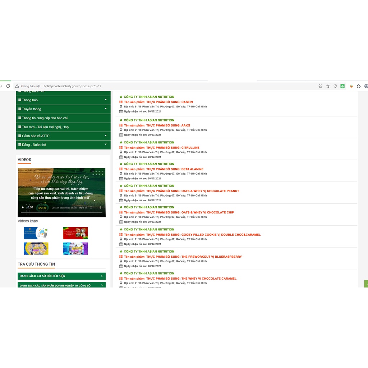Click the list icon beside AAKG product
368x368 pixels.
(121, 125)
